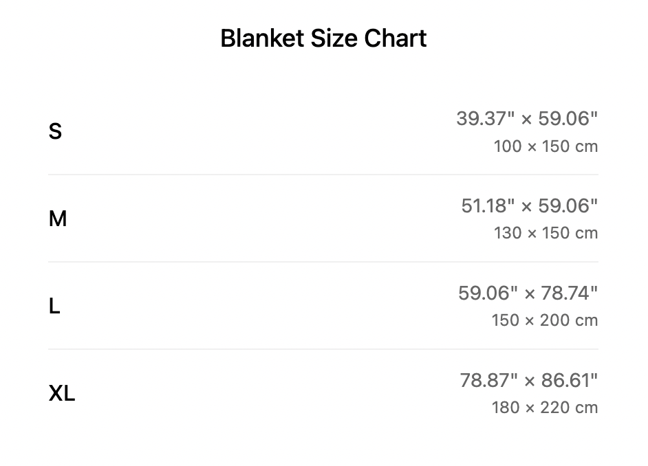
Task: Click the 78.87" × 86.61" dimension text
Action: [x=528, y=380]
